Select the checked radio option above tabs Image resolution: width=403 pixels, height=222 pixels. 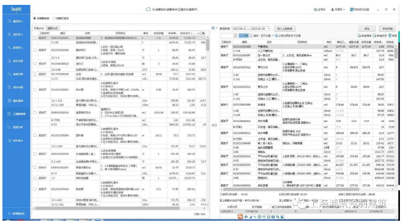pyautogui.click(x=35, y=18)
